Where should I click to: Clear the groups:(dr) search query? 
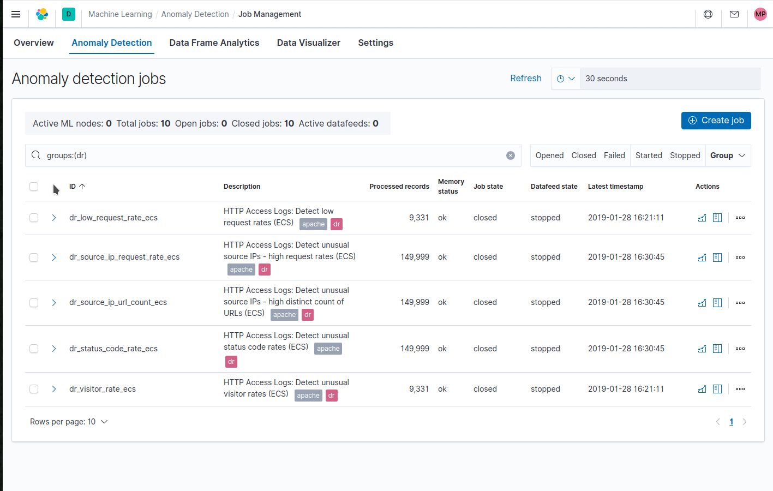[511, 155]
